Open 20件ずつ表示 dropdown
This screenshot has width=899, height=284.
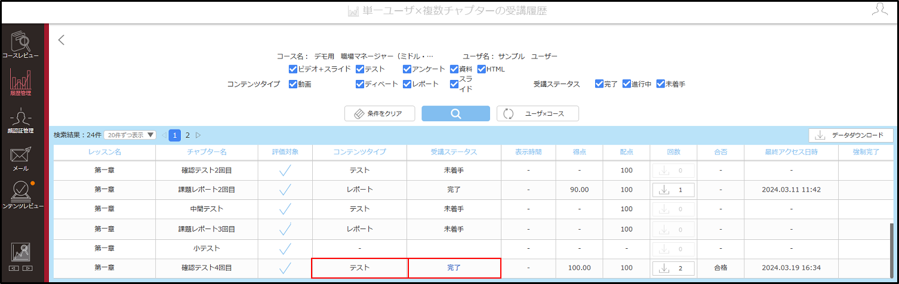point(130,135)
